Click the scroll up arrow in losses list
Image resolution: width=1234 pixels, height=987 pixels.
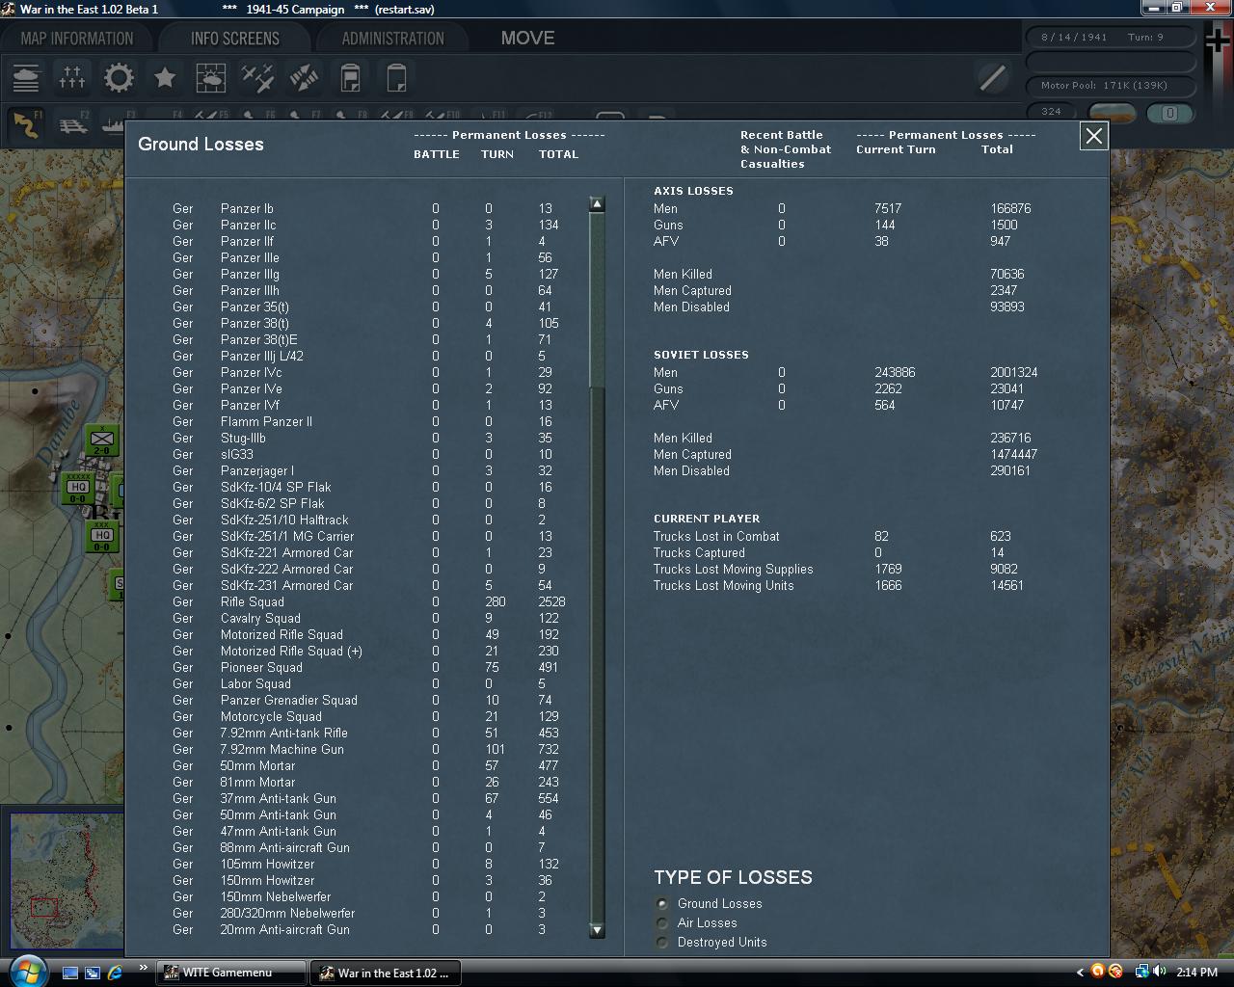pyautogui.click(x=597, y=204)
